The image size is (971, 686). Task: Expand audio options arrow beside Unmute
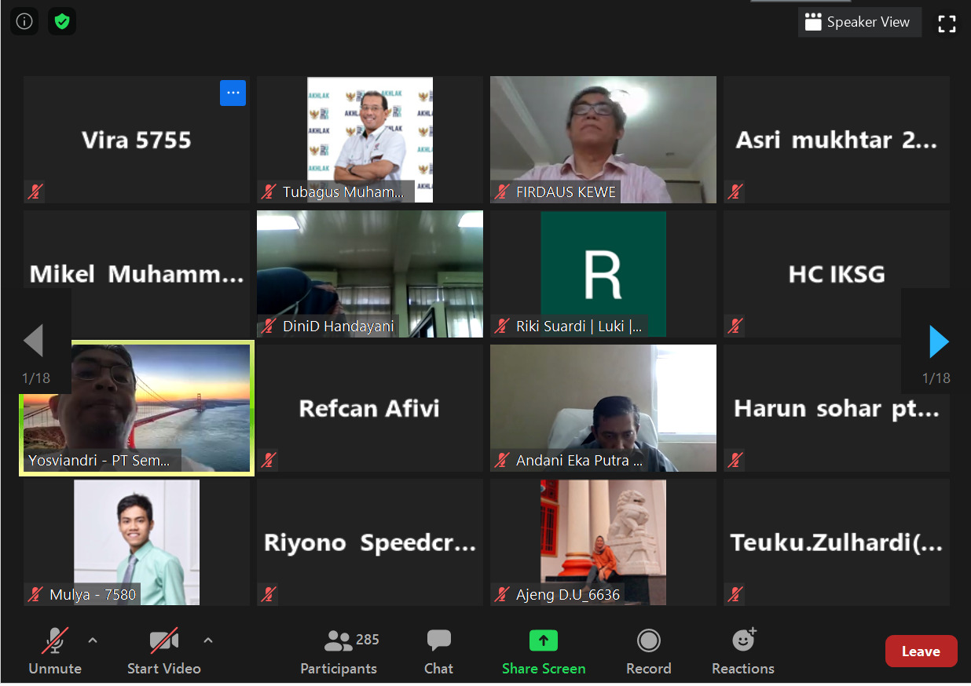click(93, 640)
